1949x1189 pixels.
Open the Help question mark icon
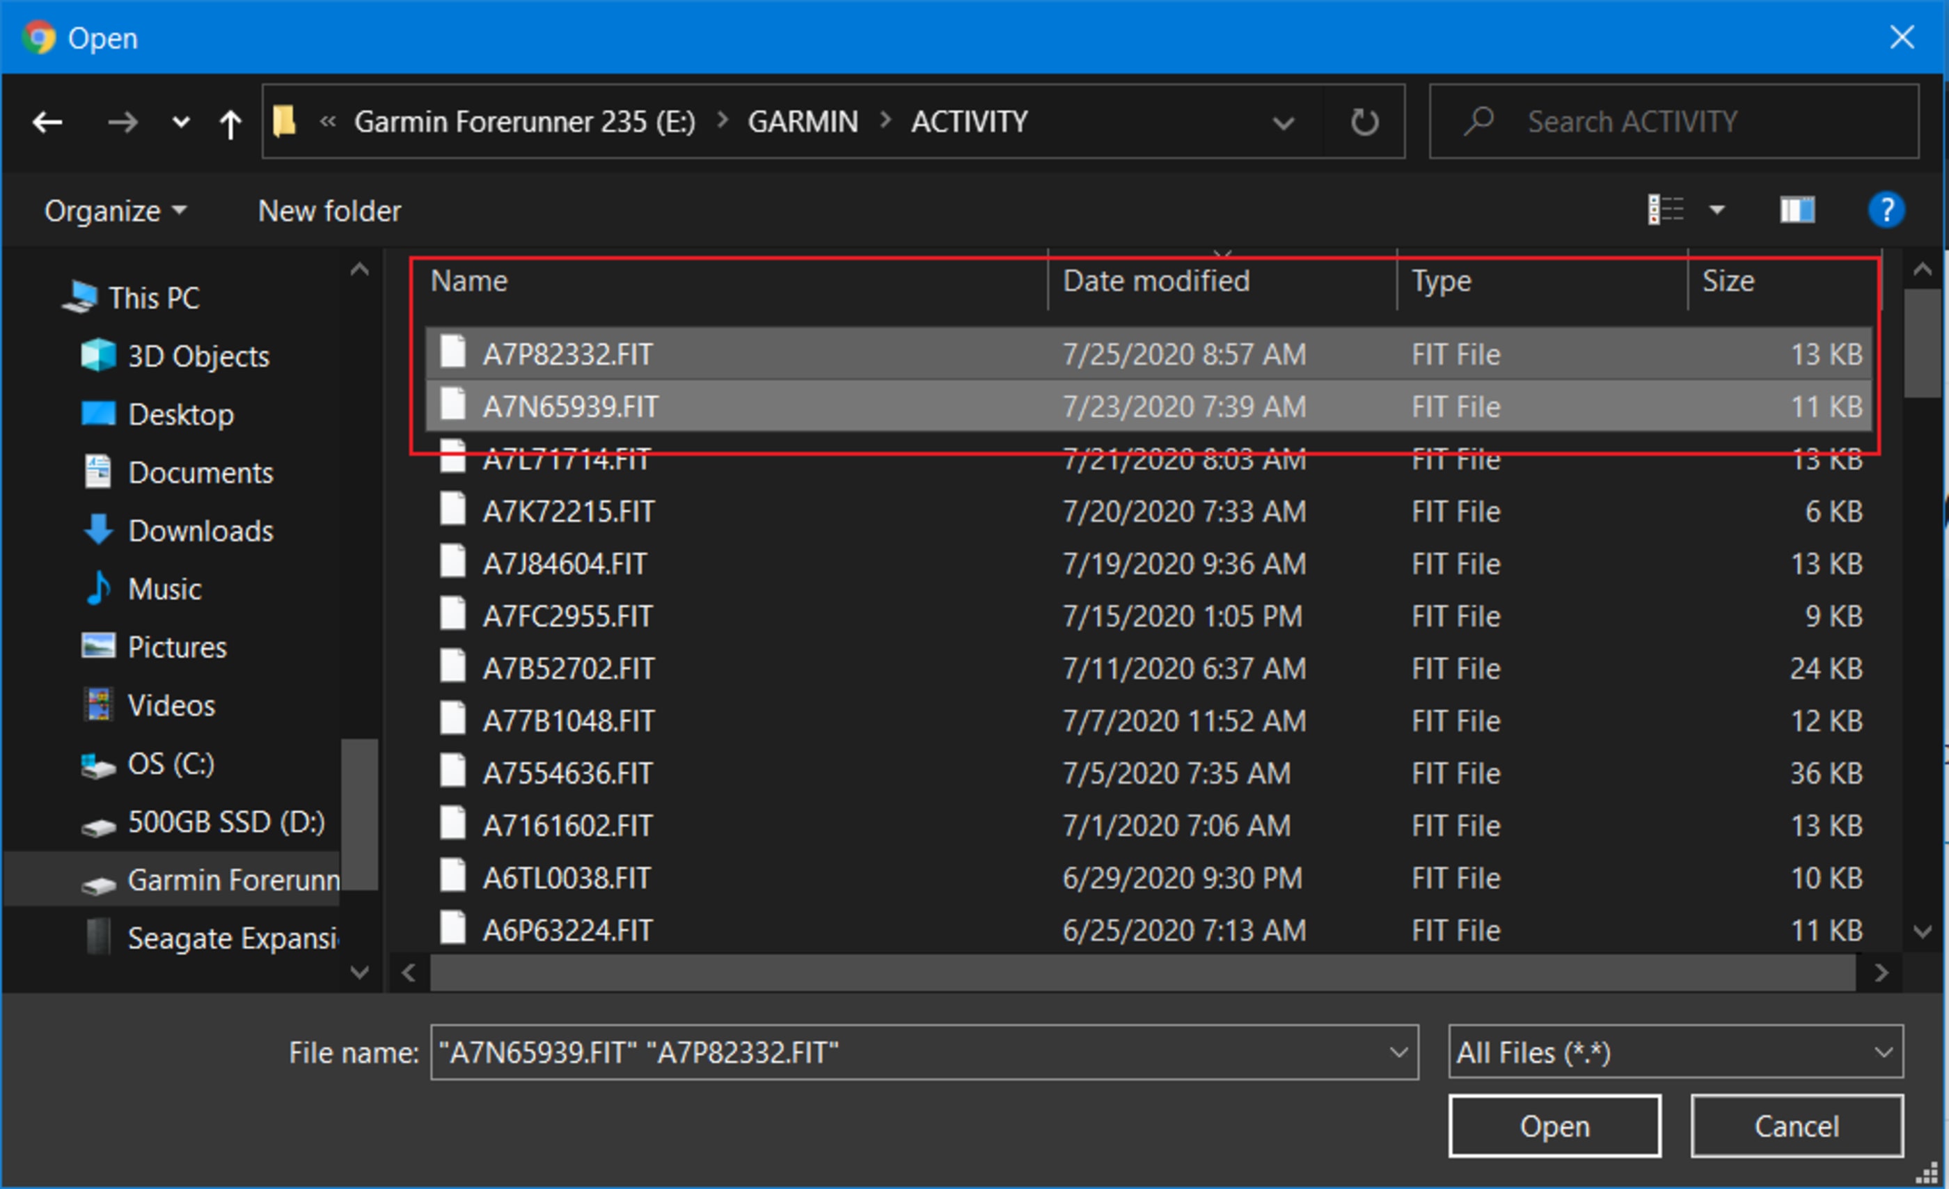[x=1886, y=210]
